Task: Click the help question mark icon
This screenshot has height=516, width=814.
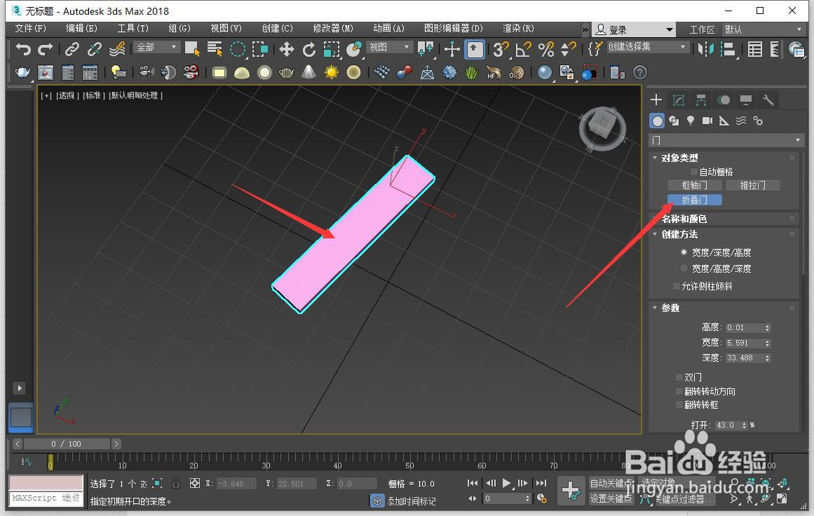Action: click(x=640, y=72)
